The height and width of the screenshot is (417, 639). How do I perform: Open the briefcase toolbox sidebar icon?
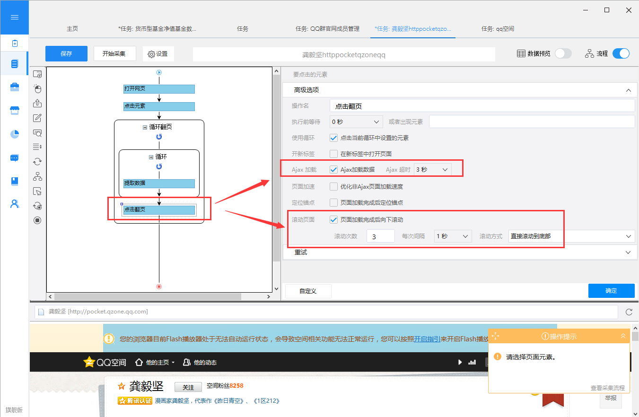coord(14,87)
